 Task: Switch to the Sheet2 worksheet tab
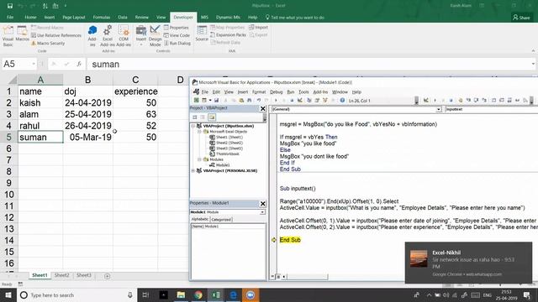[61, 275]
